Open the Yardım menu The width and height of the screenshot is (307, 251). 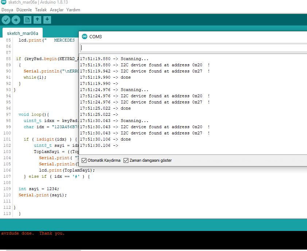coord(73,10)
